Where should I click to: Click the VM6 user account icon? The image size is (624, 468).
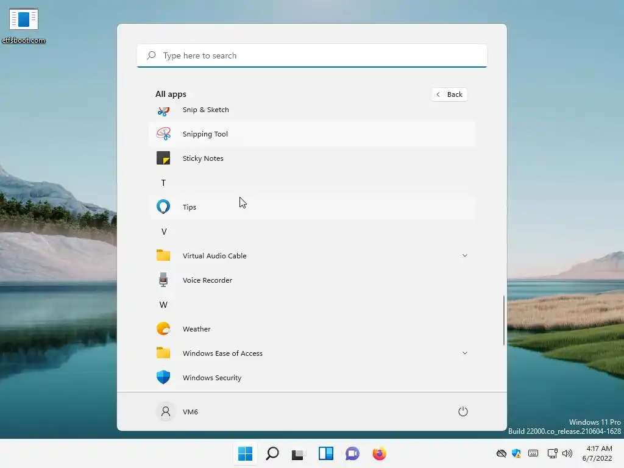tap(166, 411)
